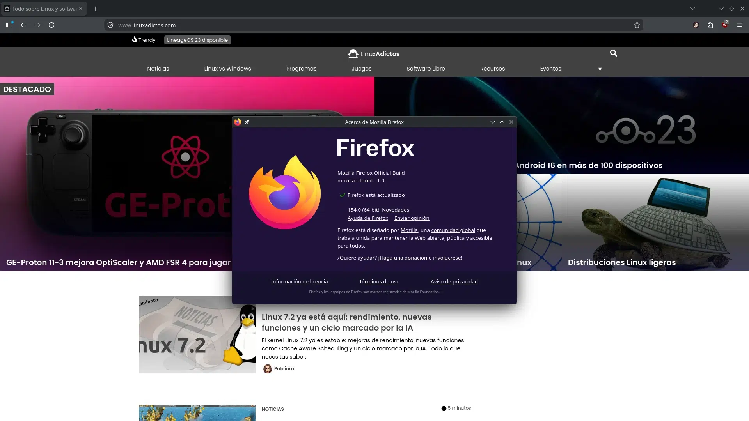Open the Ayuda de Firefox link

pos(368,218)
